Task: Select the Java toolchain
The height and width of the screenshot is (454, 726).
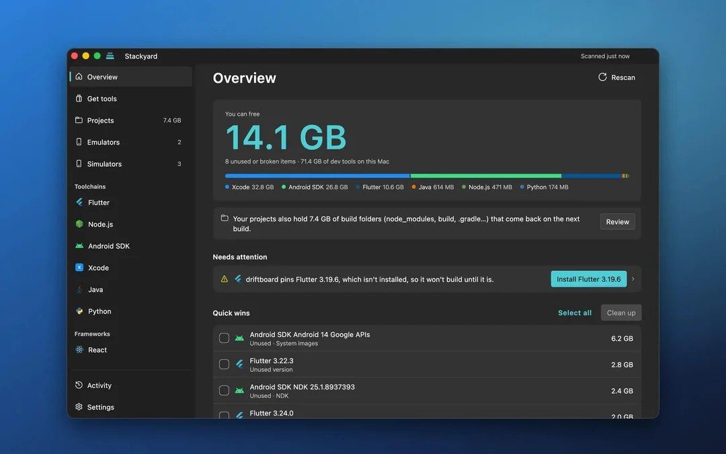Action: 130,289
